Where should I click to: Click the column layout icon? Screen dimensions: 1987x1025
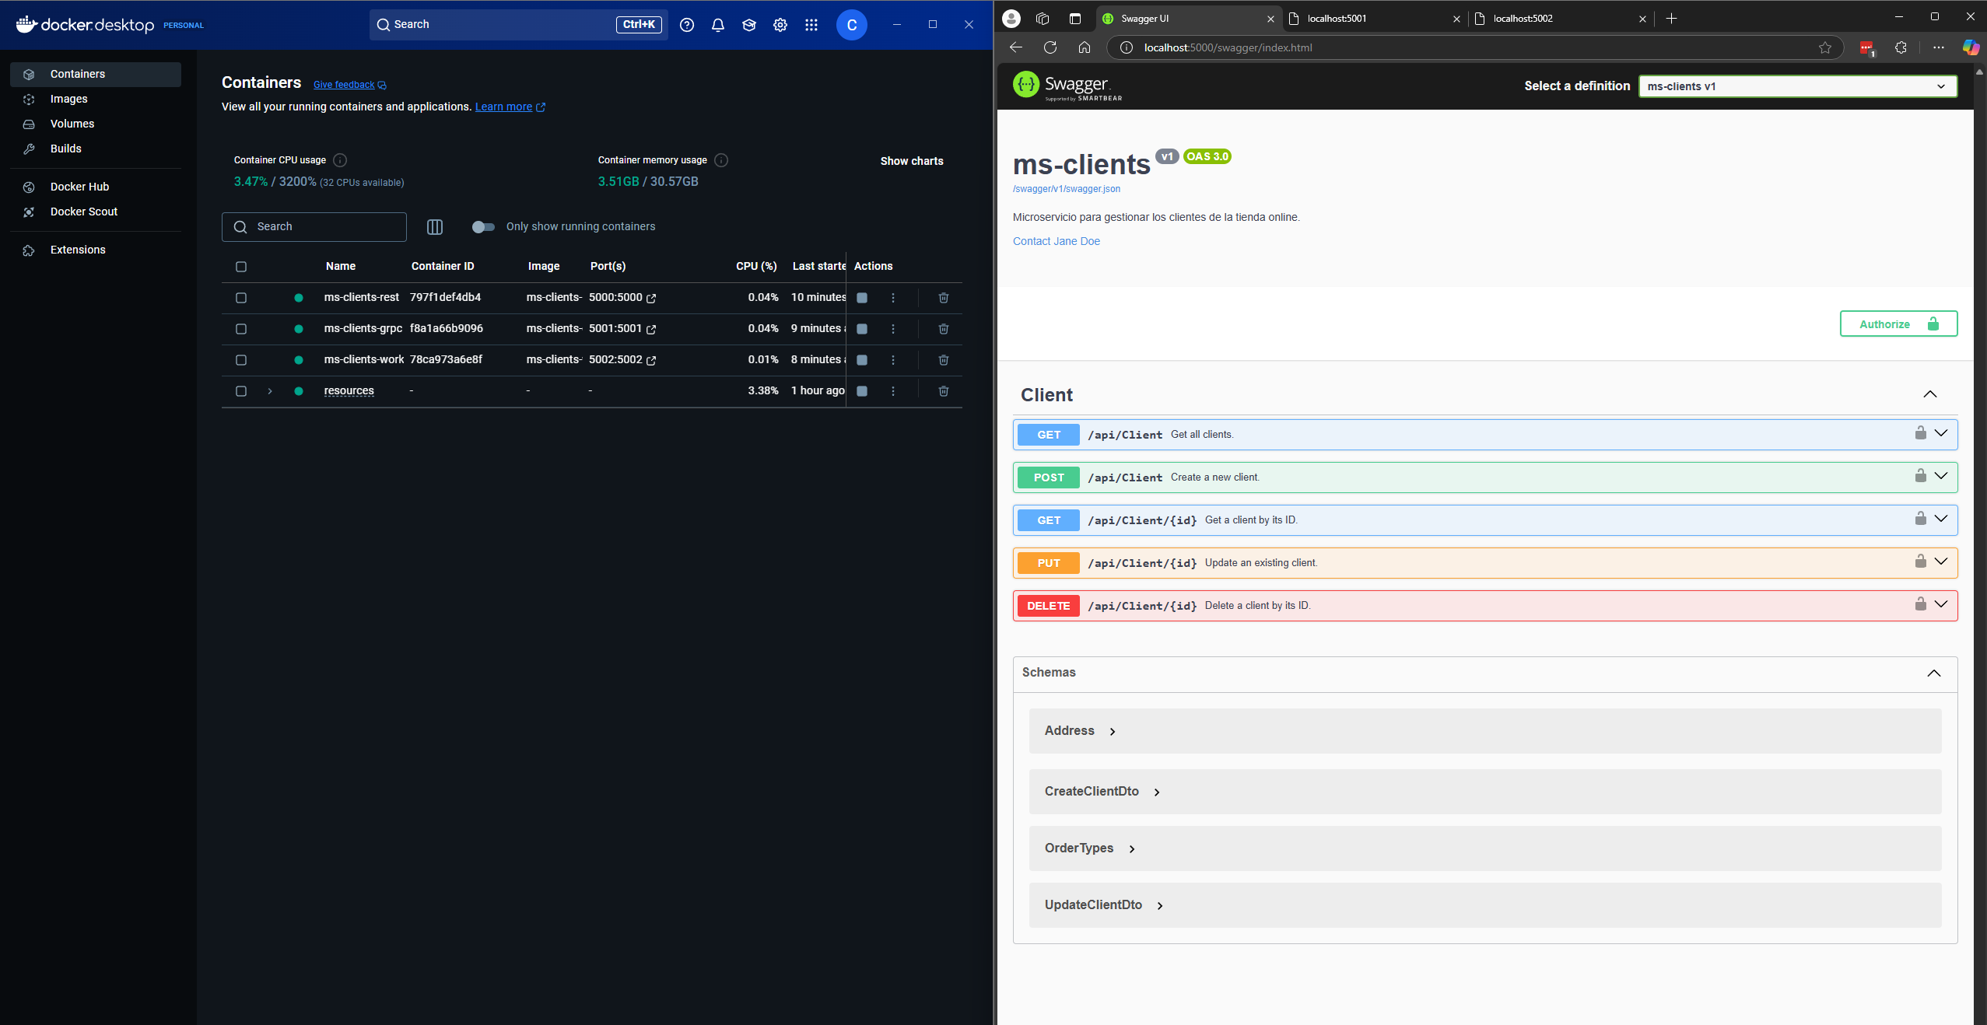click(x=435, y=227)
